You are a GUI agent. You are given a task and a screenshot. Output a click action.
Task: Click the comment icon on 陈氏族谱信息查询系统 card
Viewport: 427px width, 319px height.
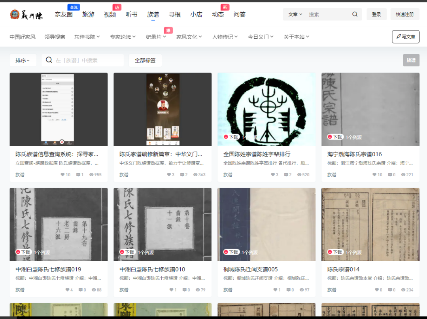78,175
